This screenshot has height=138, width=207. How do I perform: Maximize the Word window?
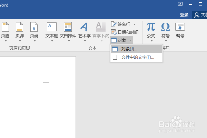coord(200,4)
